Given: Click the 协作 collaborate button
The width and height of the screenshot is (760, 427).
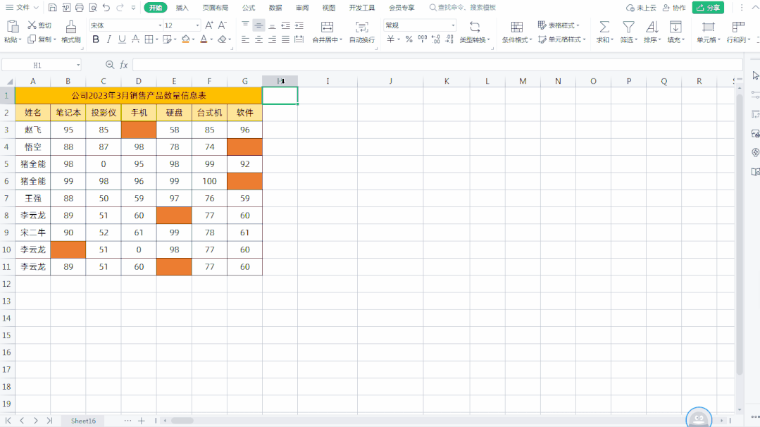Looking at the screenshot, I should [x=674, y=8].
